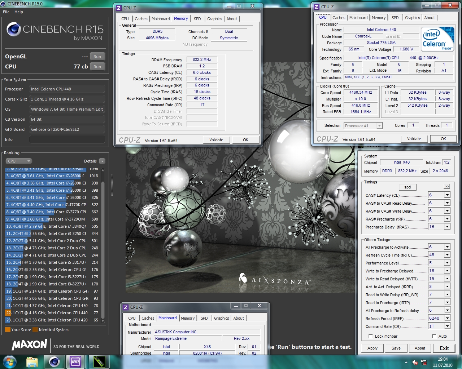This screenshot has width=462, height=369.
Task: Click the CPU-Z Mainboard window title icon
Action: (x=126, y=307)
